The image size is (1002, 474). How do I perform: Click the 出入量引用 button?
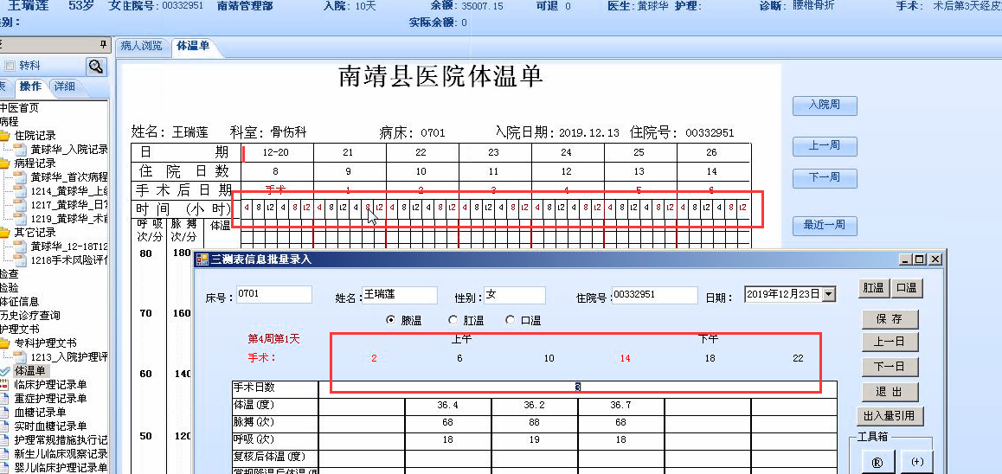click(890, 417)
